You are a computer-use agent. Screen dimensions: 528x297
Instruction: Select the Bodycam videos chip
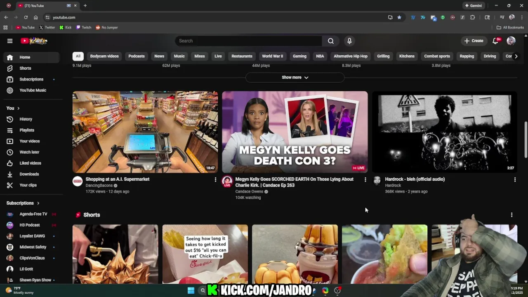104,56
